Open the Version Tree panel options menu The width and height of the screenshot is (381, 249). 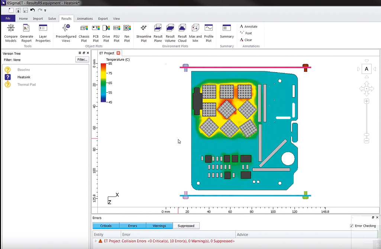click(80, 53)
